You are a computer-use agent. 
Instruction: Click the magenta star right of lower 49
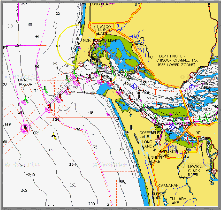108,115
